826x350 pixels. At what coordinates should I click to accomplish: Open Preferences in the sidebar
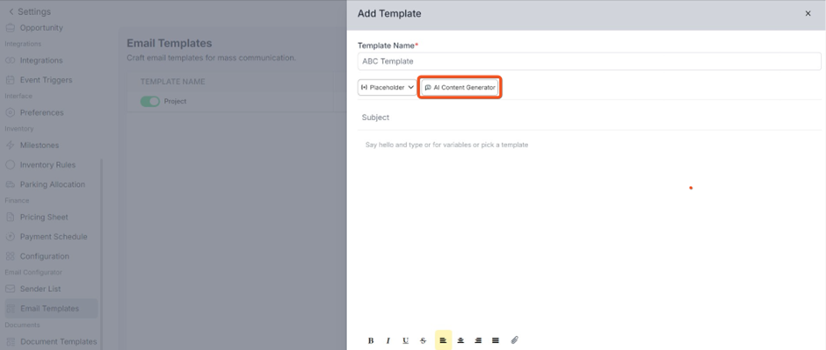click(41, 112)
